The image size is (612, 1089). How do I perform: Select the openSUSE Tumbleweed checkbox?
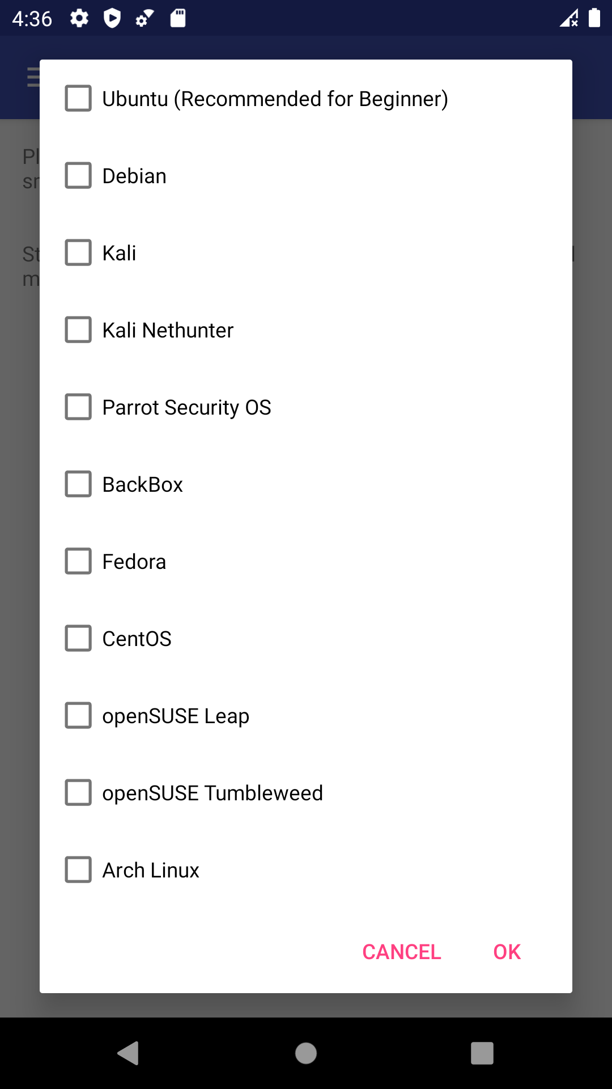pos(79,792)
